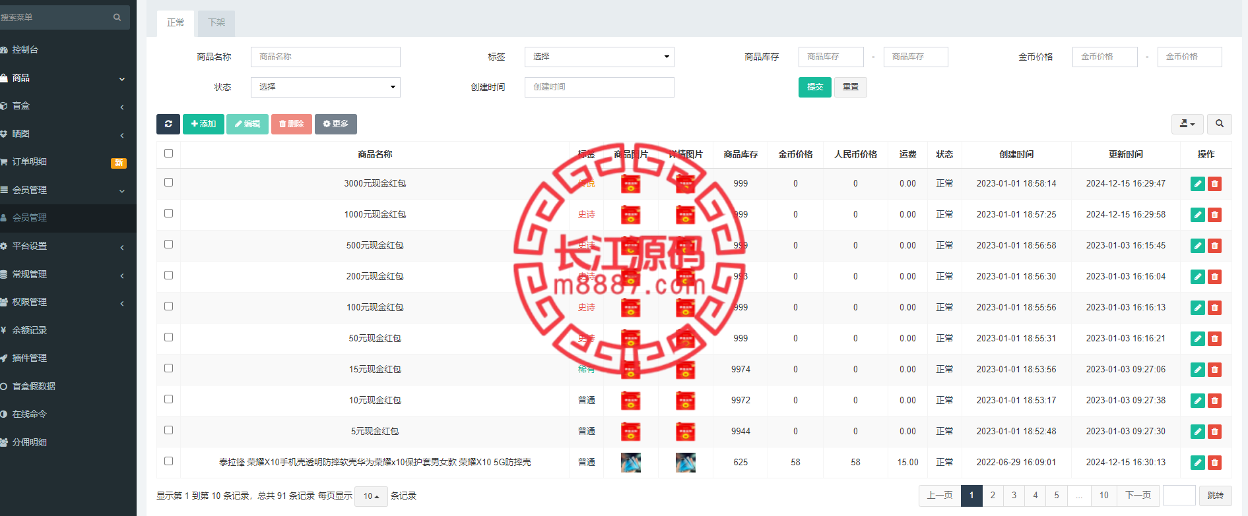The image size is (1248, 516).
Task: Click the 重置 button
Action: (x=851, y=87)
